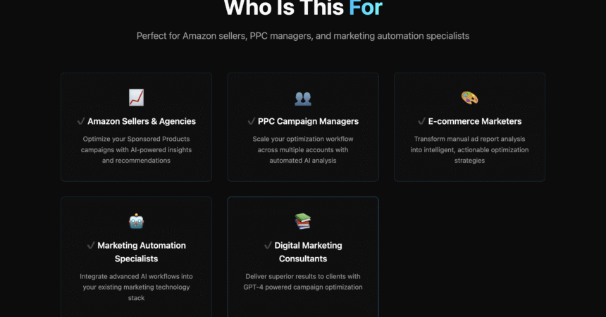
Task: Click the Who Is This For heading
Action: tap(303, 8)
